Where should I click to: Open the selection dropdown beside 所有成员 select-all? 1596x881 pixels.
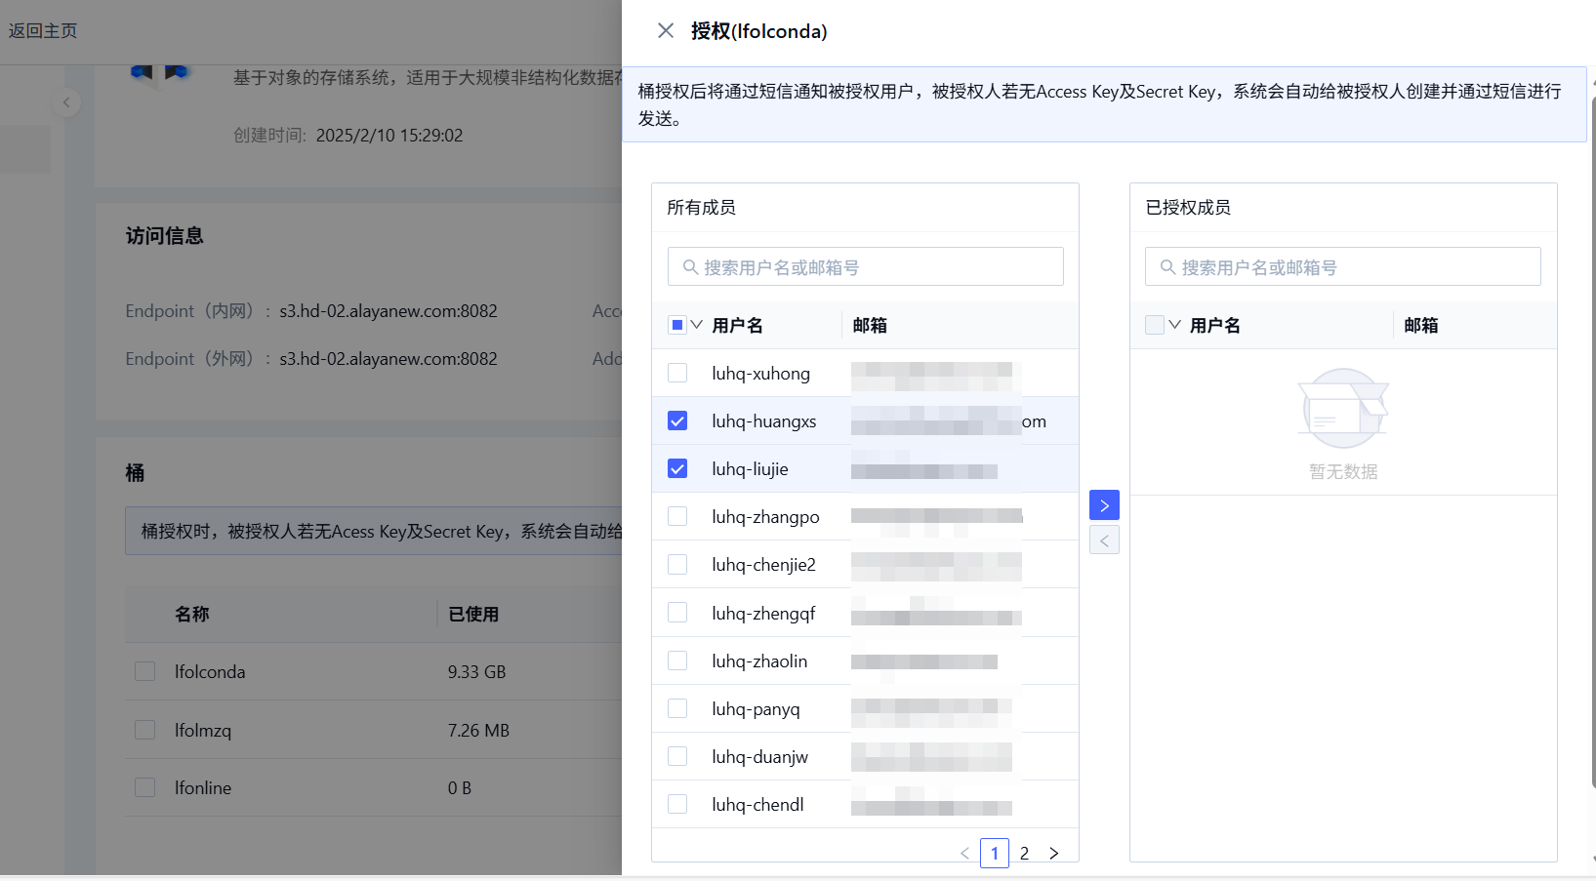(694, 324)
